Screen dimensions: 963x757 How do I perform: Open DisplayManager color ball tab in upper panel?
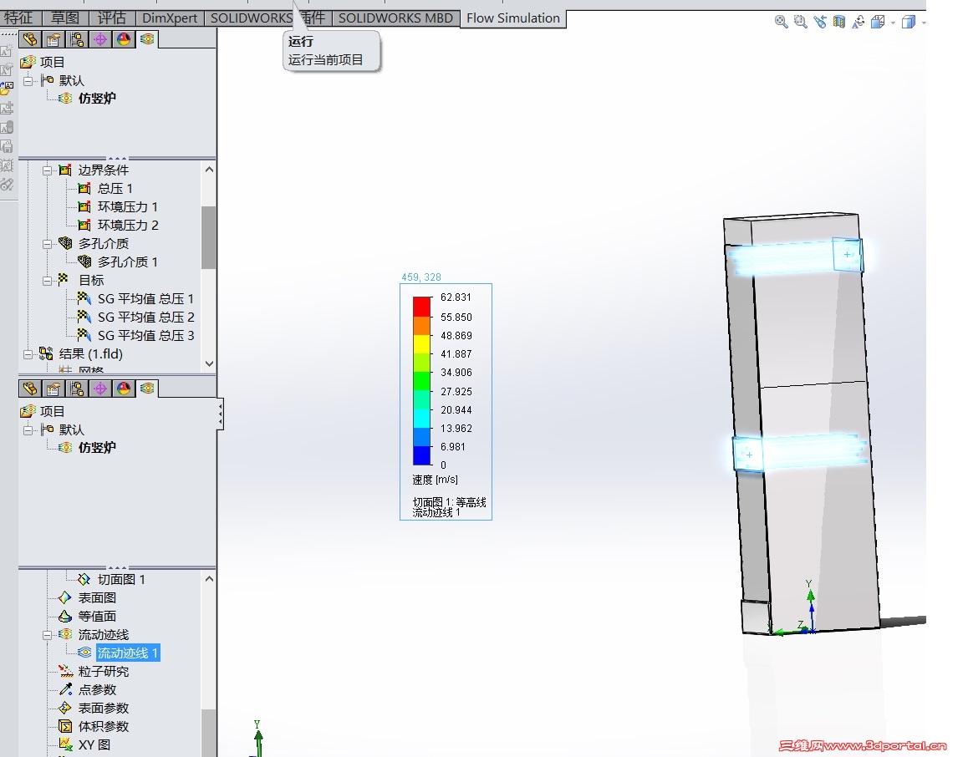click(124, 40)
